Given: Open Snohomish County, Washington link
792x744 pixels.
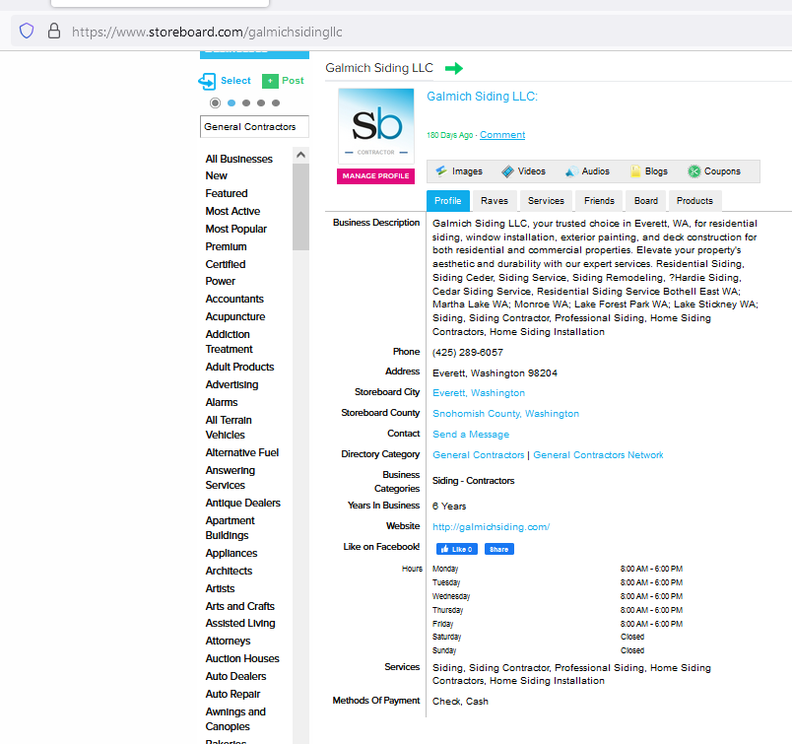Looking at the screenshot, I should pyautogui.click(x=505, y=414).
